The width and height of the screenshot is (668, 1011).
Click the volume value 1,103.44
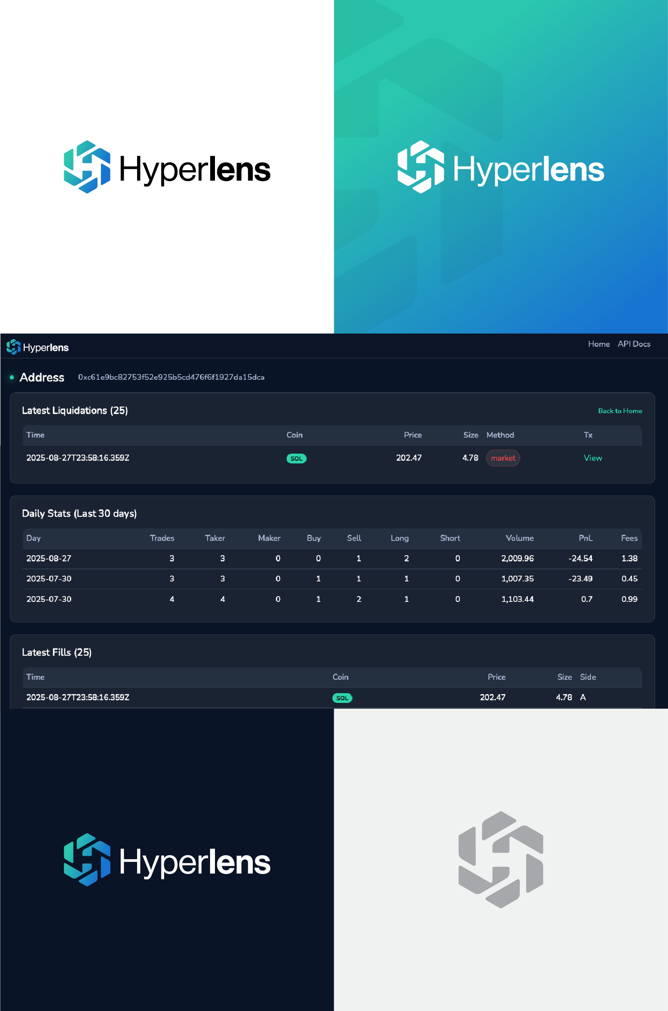(518, 599)
